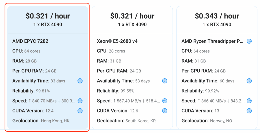Expand truncated speed on Hong Kong card
Image resolution: width=260 pixels, height=133 pixels.
(80, 101)
